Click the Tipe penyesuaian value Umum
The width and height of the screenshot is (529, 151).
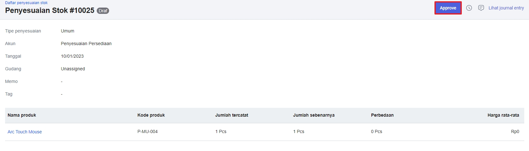coord(68,31)
